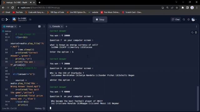
Task: Search within the console output
Action: tap(192, 32)
